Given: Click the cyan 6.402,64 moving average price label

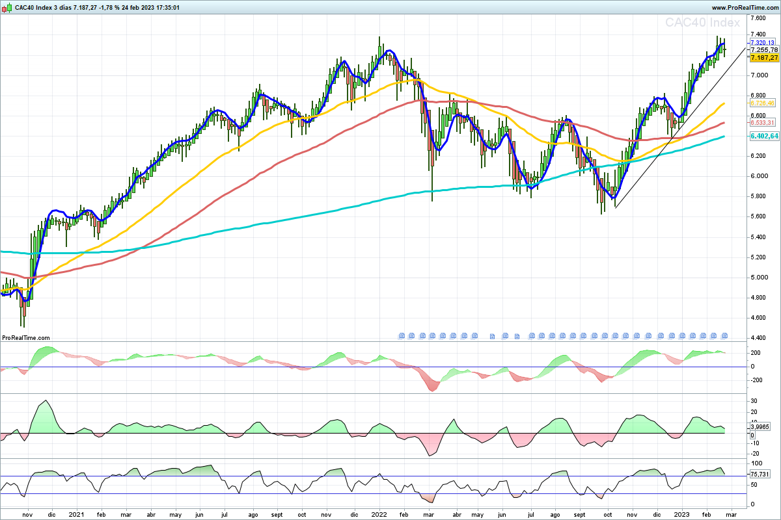Looking at the screenshot, I should tap(764, 136).
